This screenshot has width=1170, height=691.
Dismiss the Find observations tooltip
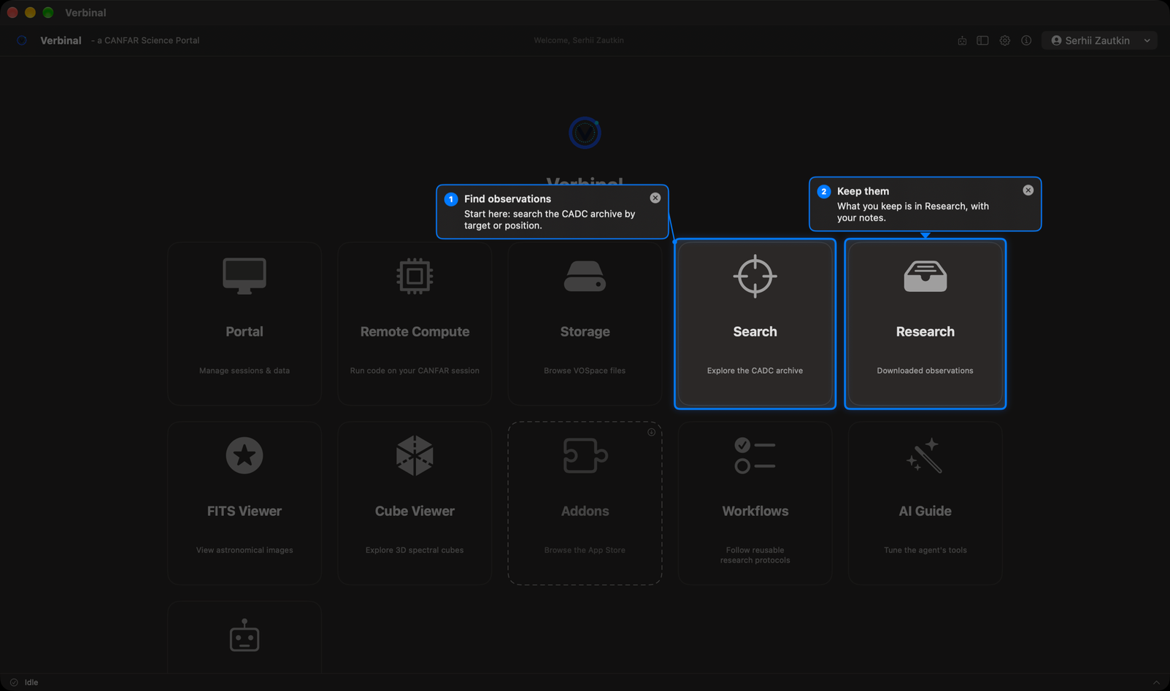point(655,198)
